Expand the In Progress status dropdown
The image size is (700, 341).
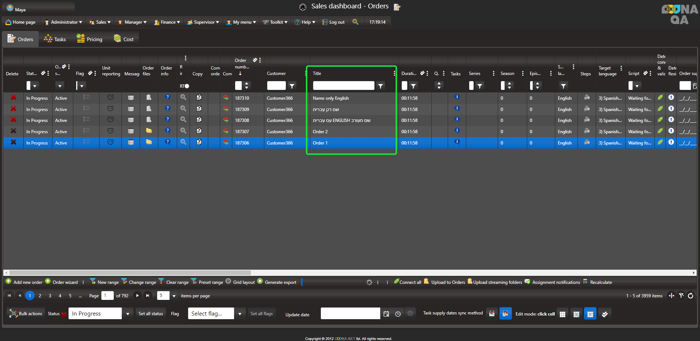128,314
